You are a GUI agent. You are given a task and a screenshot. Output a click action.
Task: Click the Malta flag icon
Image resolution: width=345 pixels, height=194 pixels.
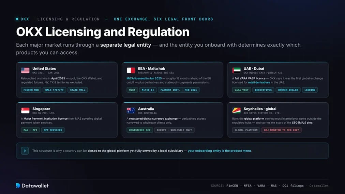click(131, 70)
